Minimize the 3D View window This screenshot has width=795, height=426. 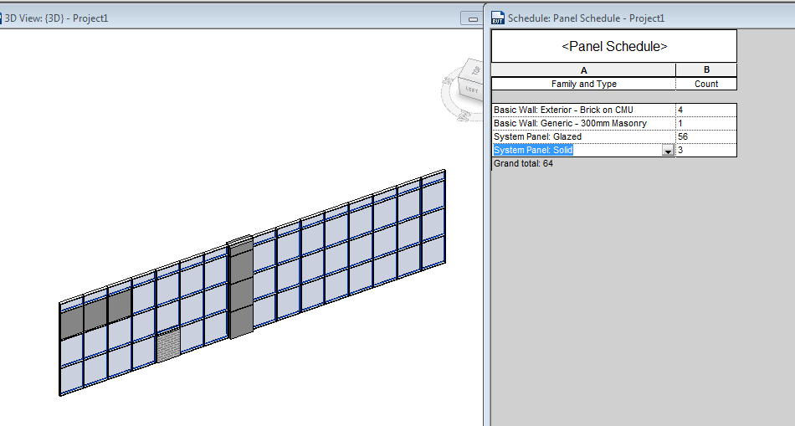point(473,18)
